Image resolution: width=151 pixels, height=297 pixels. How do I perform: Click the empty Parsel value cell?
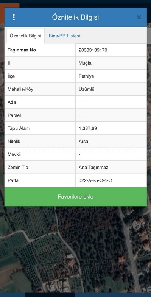click(111, 115)
